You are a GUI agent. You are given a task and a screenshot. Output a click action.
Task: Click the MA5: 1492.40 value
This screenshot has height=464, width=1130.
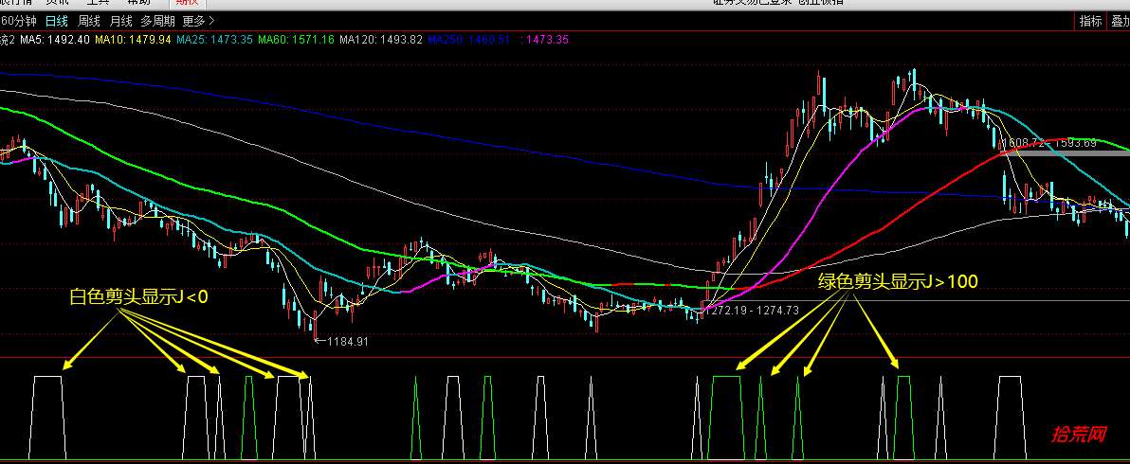(x=55, y=40)
